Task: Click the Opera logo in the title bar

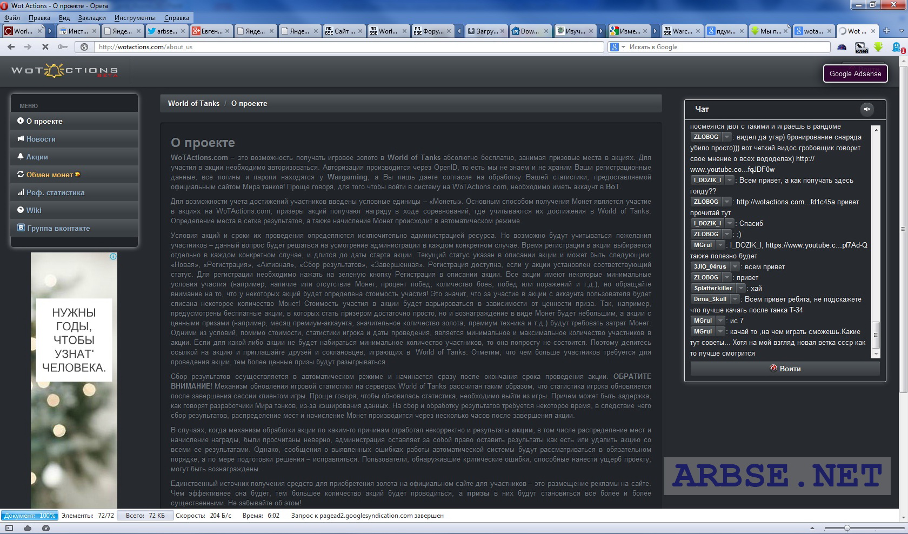Action: [x=5, y=6]
